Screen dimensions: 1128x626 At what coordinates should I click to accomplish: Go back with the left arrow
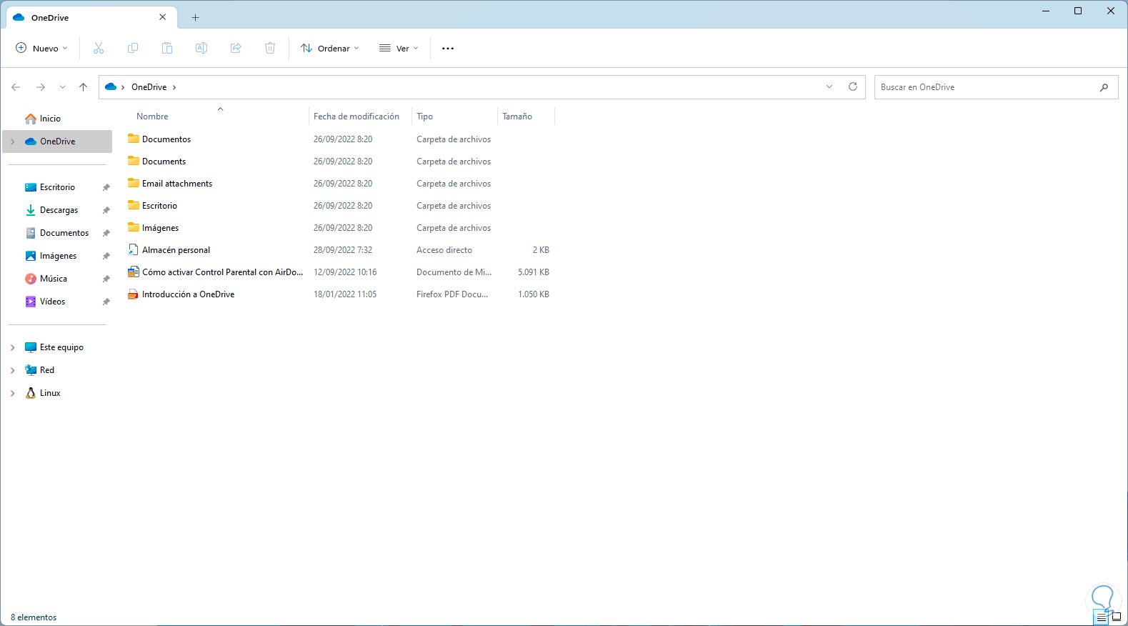(x=16, y=87)
